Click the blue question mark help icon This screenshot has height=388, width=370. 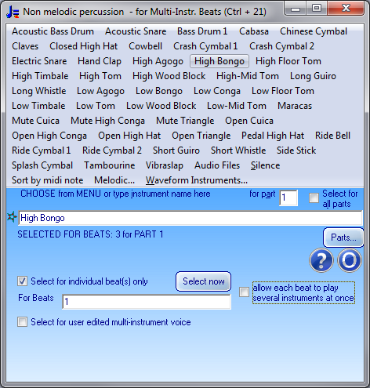(321, 260)
